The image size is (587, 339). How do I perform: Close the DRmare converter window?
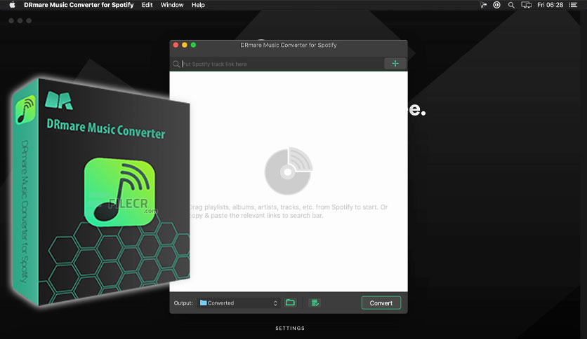click(x=176, y=45)
